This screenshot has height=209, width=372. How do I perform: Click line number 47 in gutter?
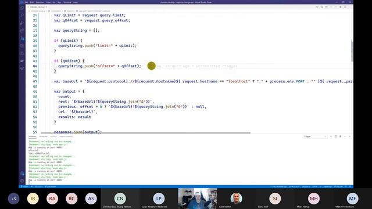coord(35,81)
